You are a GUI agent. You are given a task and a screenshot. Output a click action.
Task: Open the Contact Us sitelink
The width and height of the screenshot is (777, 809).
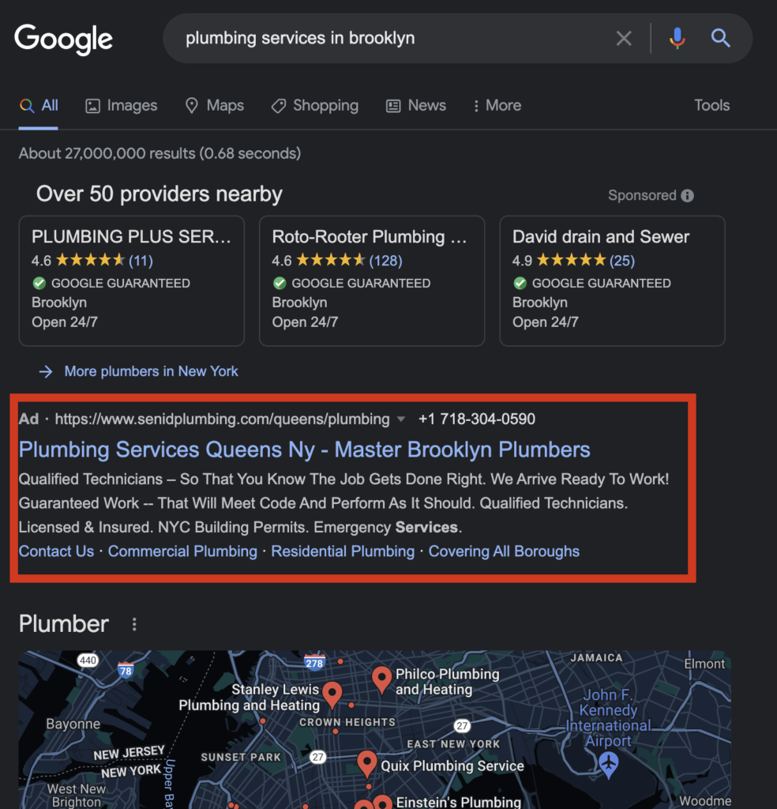[x=56, y=551]
